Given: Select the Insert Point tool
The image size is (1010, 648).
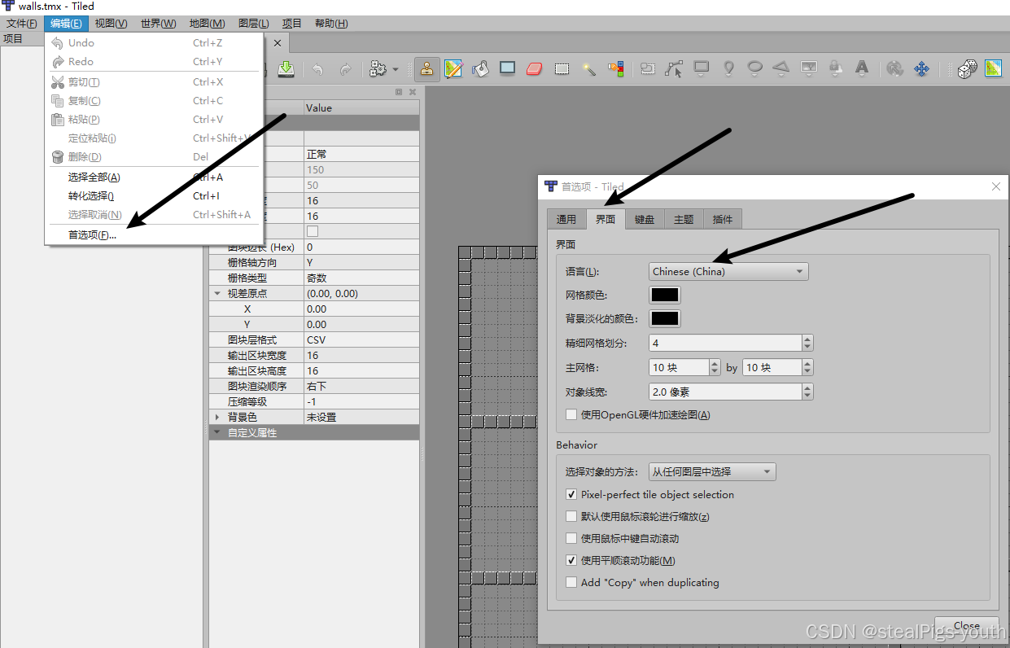Looking at the screenshot, I should click(x=728, y=69).
